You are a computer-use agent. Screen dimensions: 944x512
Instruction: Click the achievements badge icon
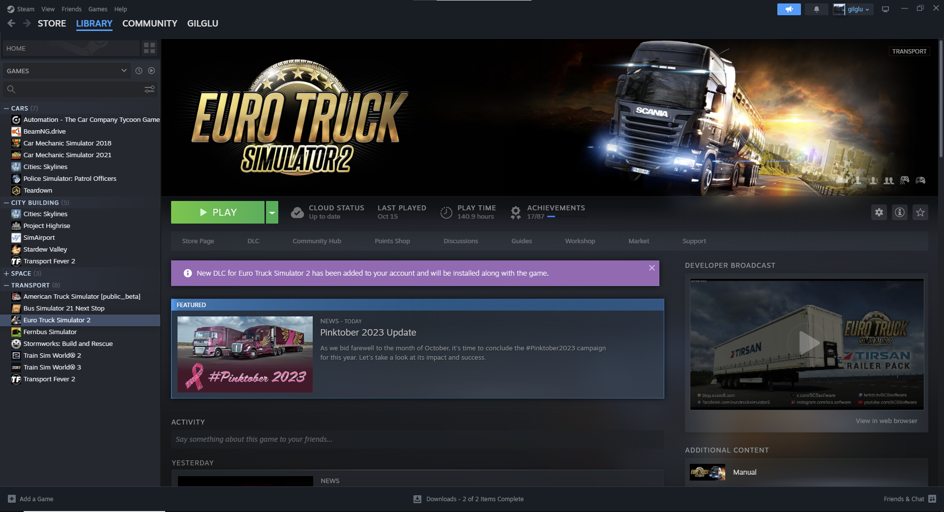[515, 212]
